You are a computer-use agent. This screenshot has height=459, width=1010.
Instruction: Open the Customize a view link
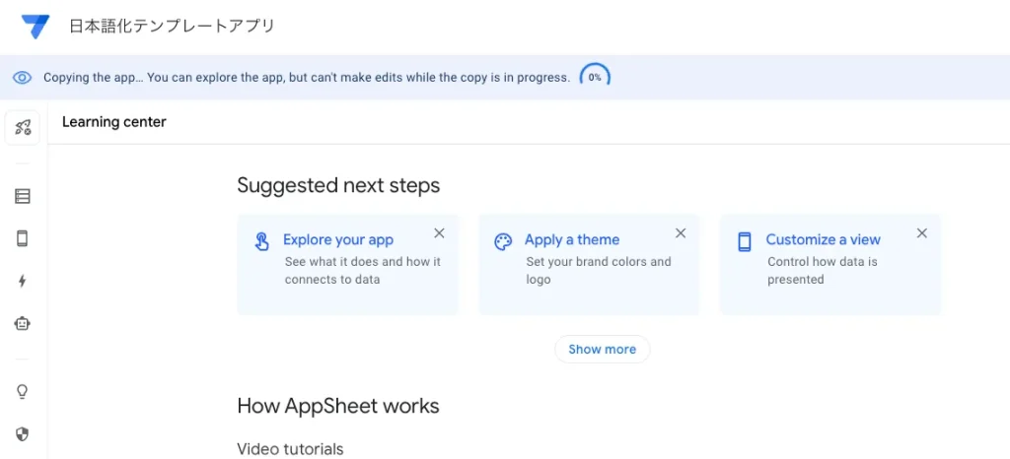pyautogui.click(x=824, y=239)
